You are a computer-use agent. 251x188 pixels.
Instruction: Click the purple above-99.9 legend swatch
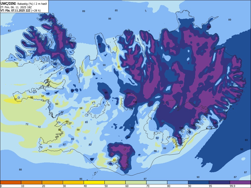click(x=240, y=182)
